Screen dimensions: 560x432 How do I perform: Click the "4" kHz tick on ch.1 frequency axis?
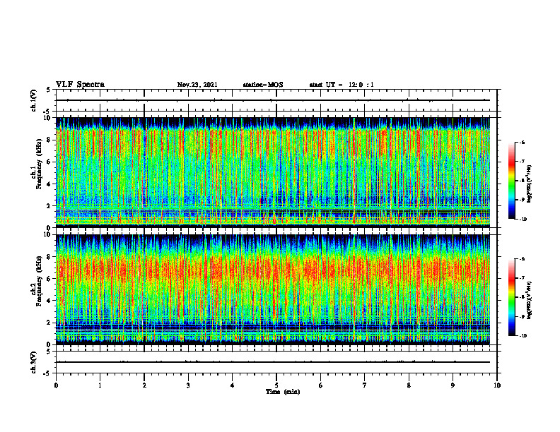coord(49,184)
